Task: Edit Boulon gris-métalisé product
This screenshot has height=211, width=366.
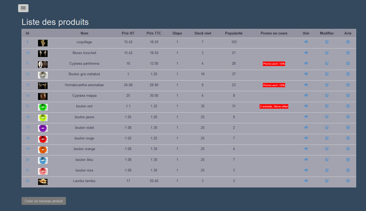Action: click(327, 74)
